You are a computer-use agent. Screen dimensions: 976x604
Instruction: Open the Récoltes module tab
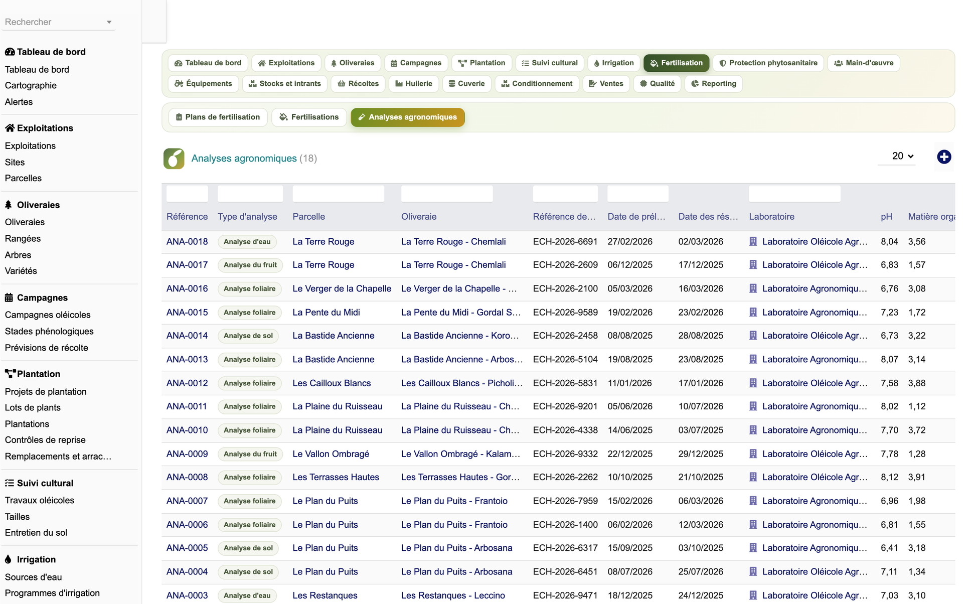[x=358, y=84]
